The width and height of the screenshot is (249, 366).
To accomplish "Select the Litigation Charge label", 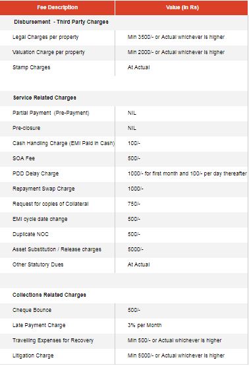I will click(33, 355).
